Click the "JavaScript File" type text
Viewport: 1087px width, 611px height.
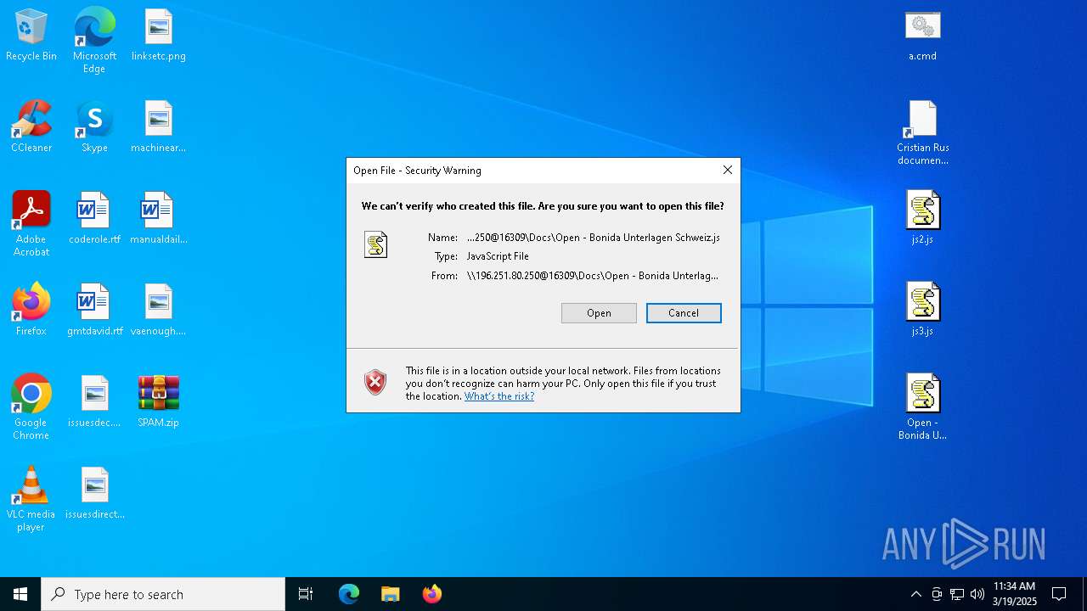tap(498, 256)
